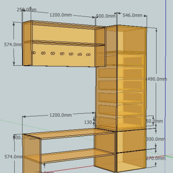Click the leftmost coat hook on the panel

(34, 53)
